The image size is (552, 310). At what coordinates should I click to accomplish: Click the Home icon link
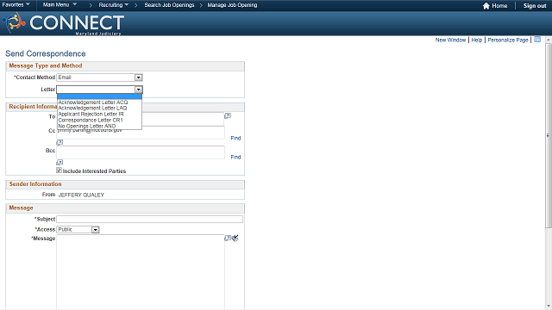click(x=495, y=6)
